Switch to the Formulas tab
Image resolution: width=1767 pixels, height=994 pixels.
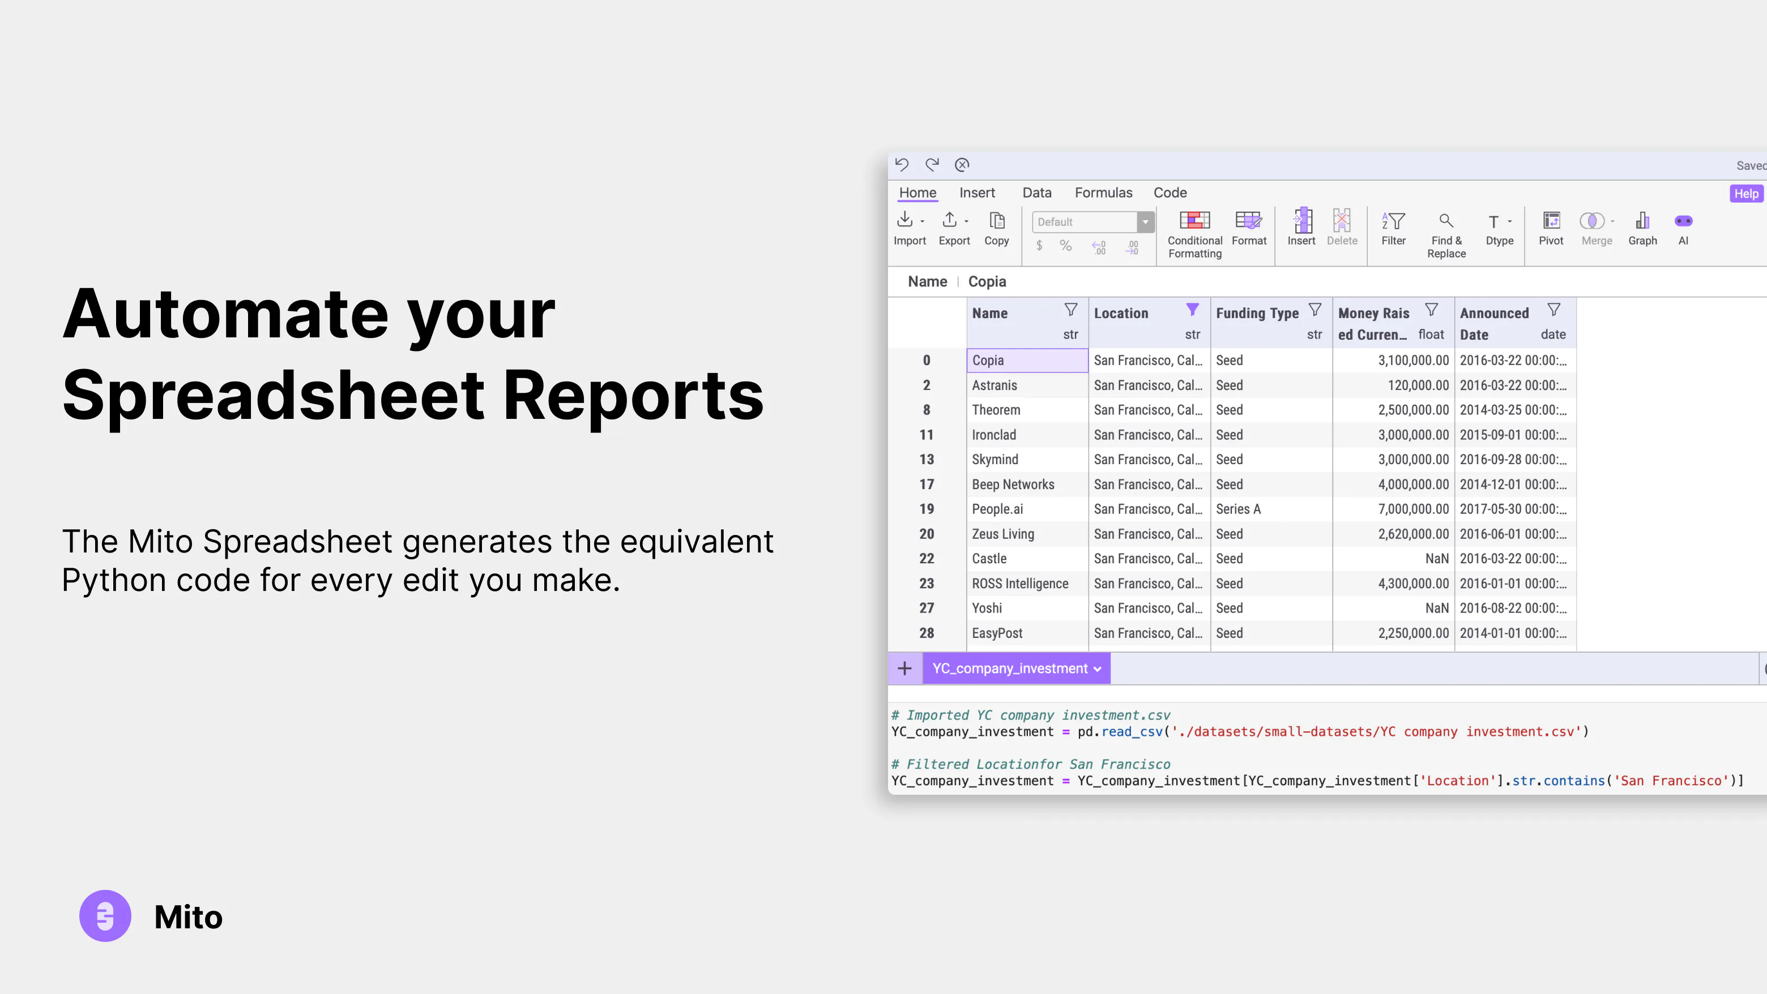[1103, 192]
